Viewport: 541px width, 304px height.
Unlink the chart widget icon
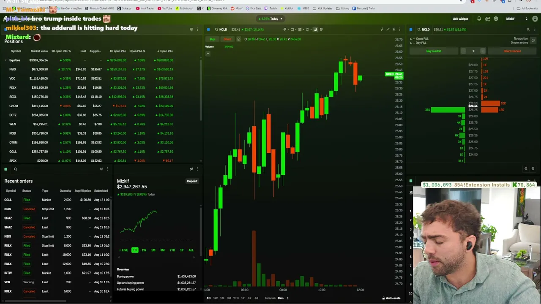click(394, 30)
